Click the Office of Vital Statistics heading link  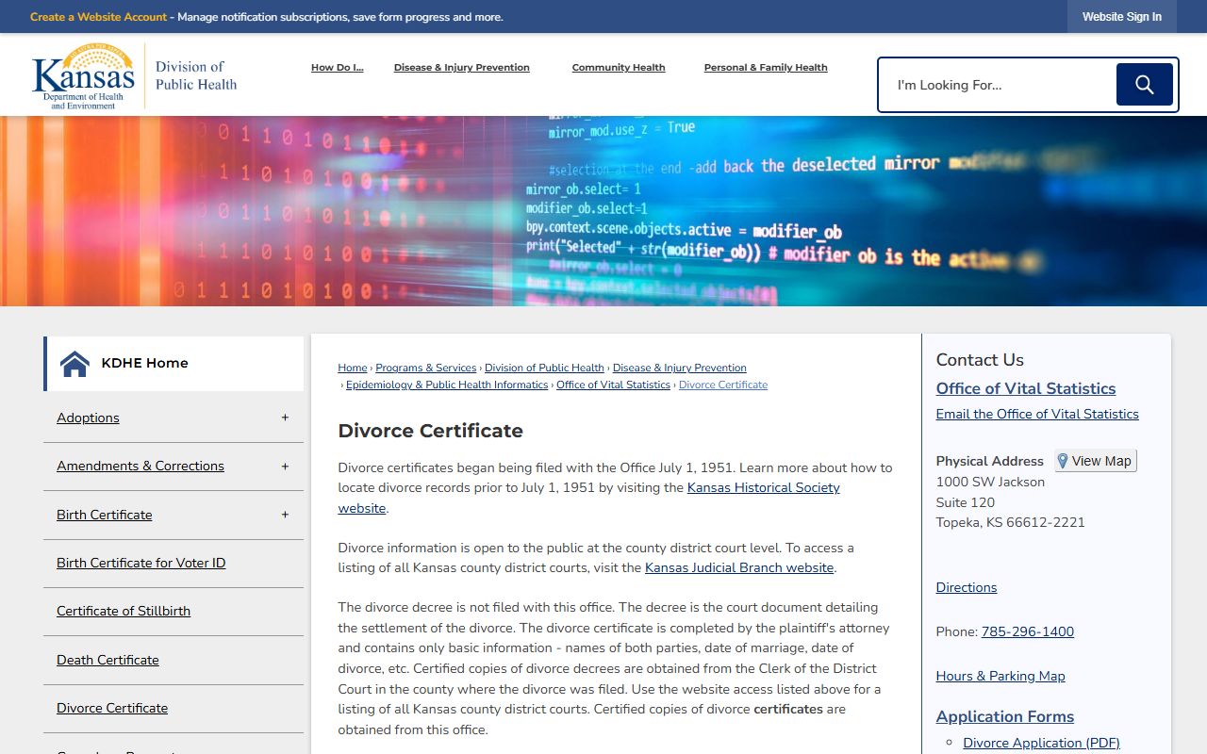click(1026, 388)
